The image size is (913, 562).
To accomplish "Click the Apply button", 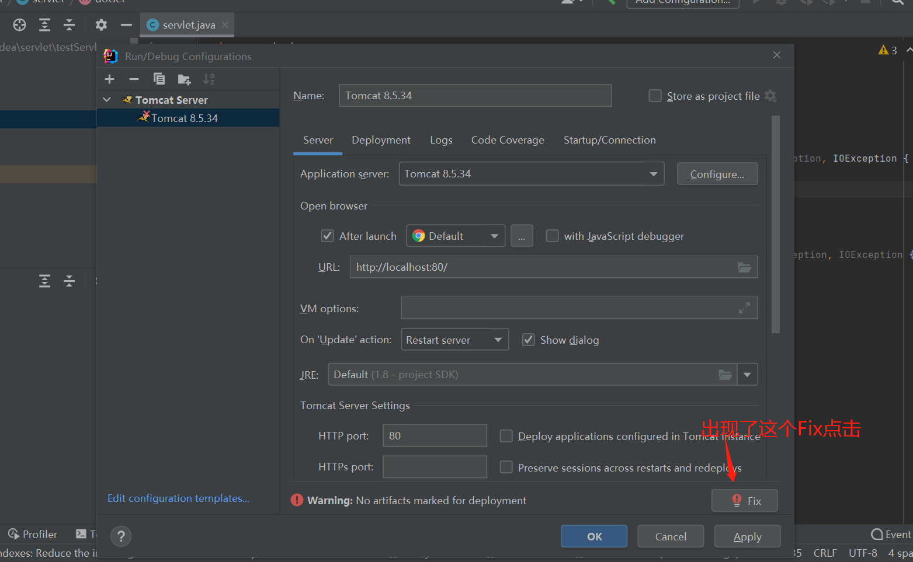I will point(747,536).
